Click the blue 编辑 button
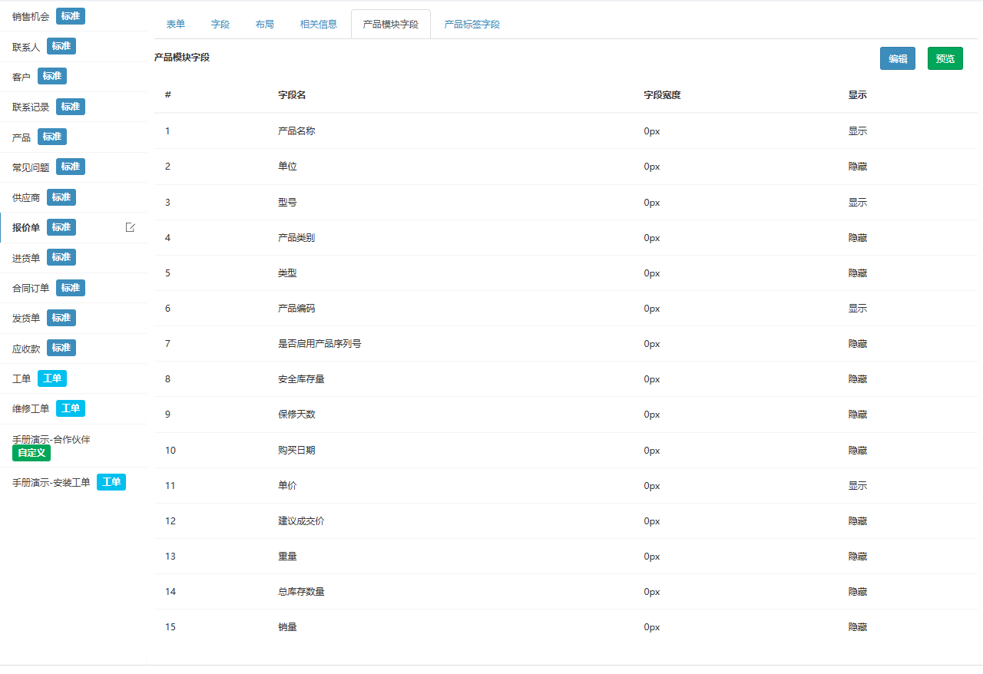 click(x=898, y=58)
